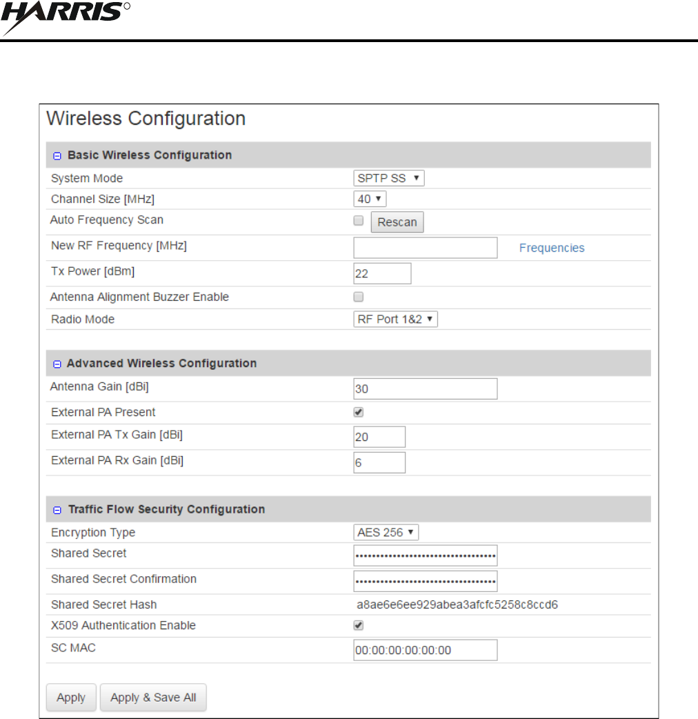Screen dimensions: 698x719
Task: Click the External PA Present label
Action: (x=103, y=412)
